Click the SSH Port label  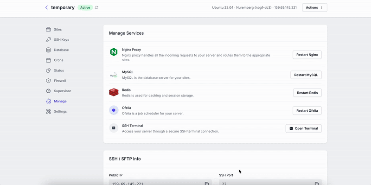226,175
